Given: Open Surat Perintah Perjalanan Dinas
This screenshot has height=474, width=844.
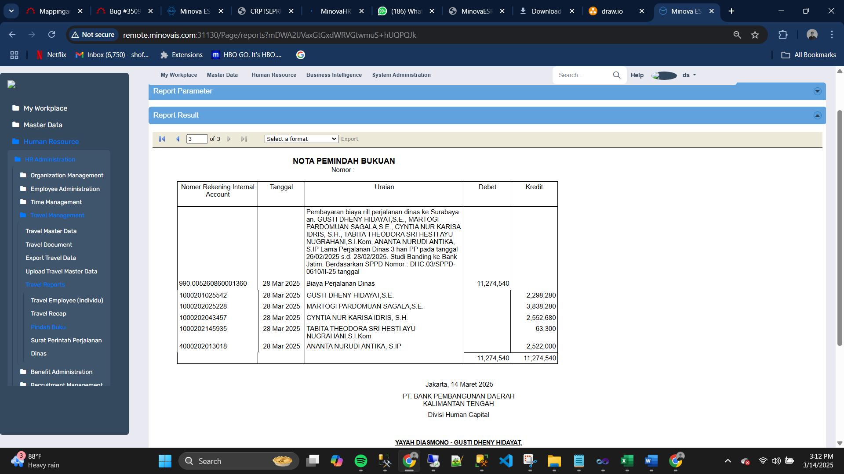Looking at the screenshot, I should pos(66,347).
